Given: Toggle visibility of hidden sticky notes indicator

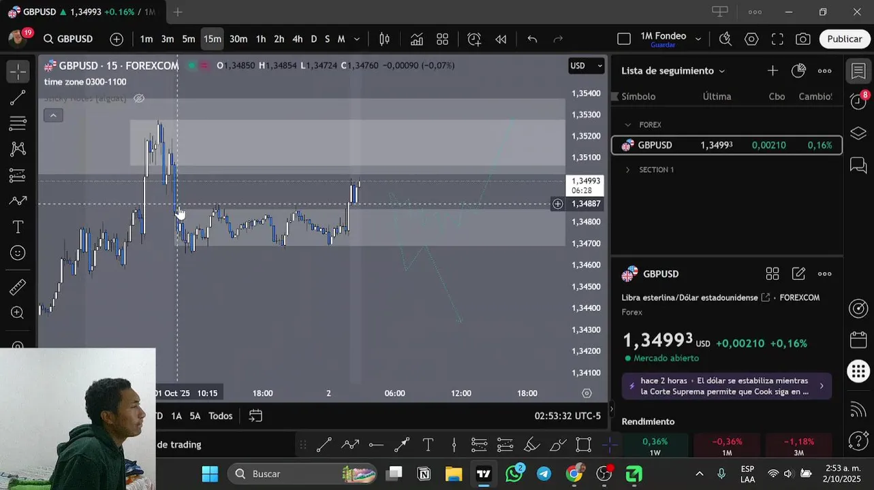Looking at the screenshot, I should 139,99.
